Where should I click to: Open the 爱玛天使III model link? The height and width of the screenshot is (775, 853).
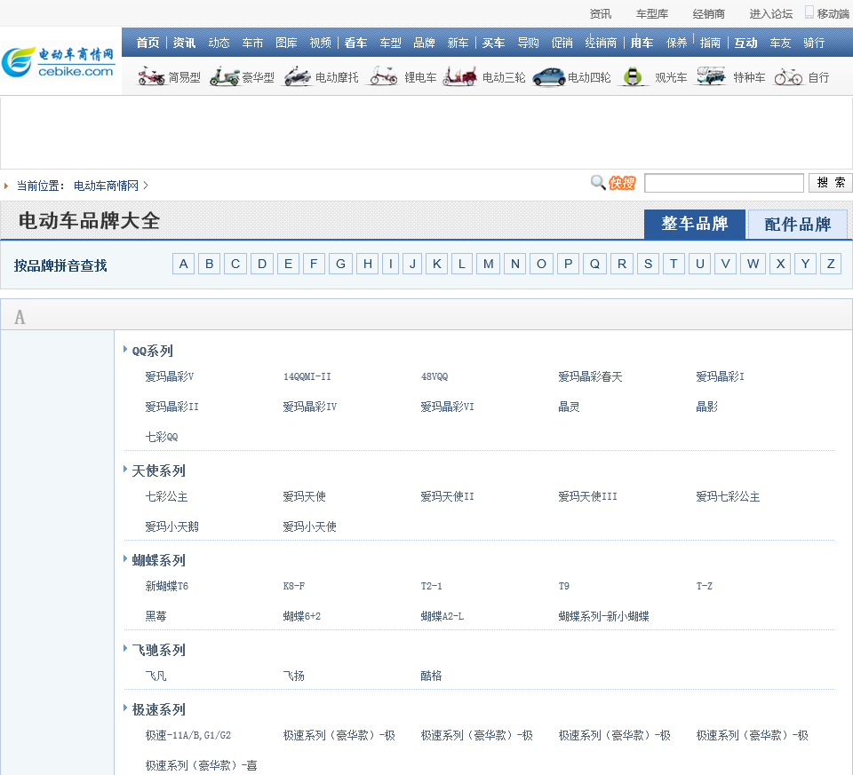click(587, 496)
